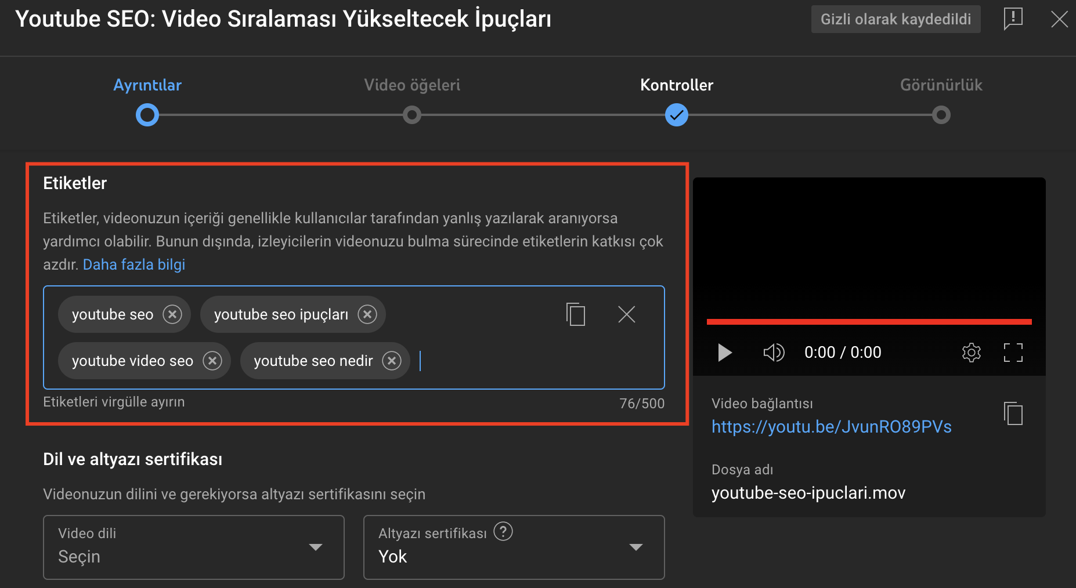This screenshot has height=588, width=1076.
Task: Go to the Görünürlük step
Action: [x=941, y=115]
